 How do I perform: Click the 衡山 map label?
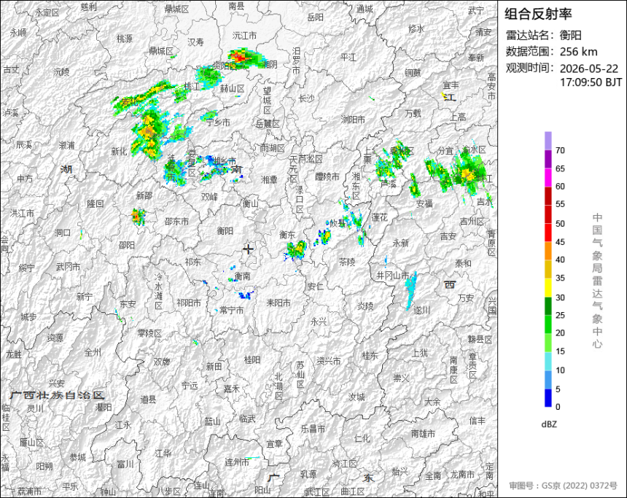(x=251, y=203)
